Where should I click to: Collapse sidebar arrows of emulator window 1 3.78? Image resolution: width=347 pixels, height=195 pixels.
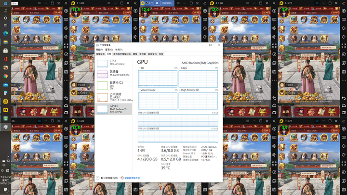[135, 3]
